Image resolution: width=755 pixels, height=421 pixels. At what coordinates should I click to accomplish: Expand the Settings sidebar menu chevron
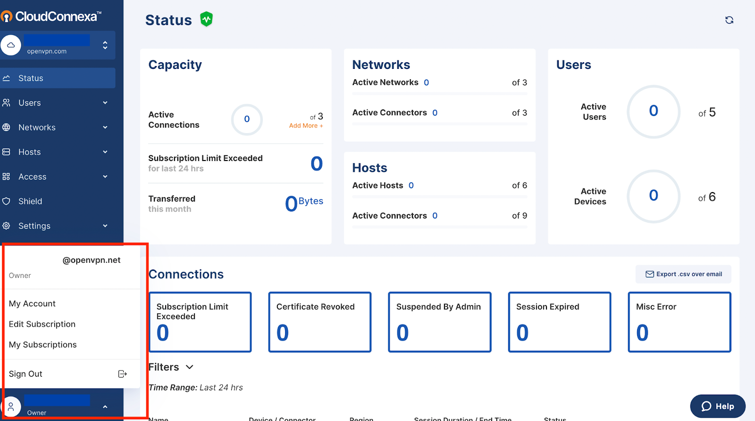105,226
